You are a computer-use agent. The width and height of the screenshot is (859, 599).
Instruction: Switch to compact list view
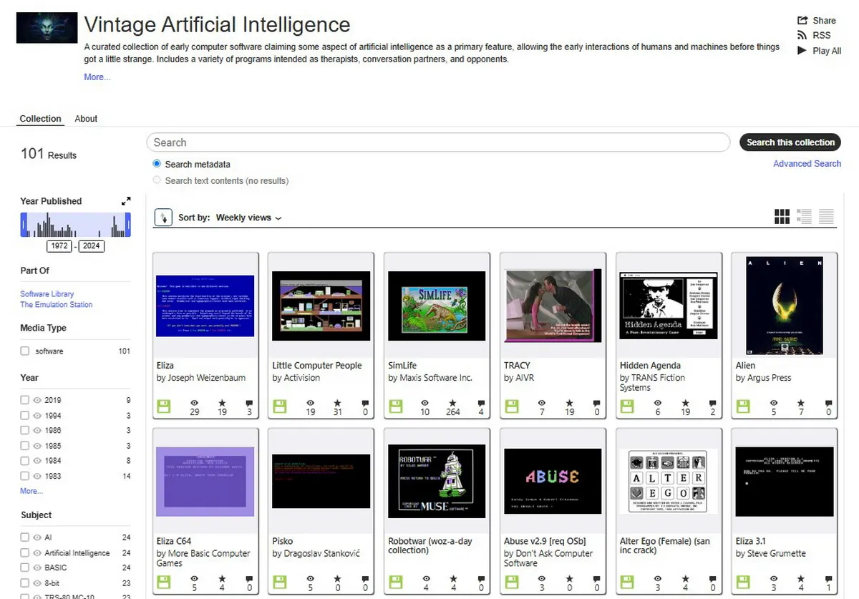(x=826, y=216)
